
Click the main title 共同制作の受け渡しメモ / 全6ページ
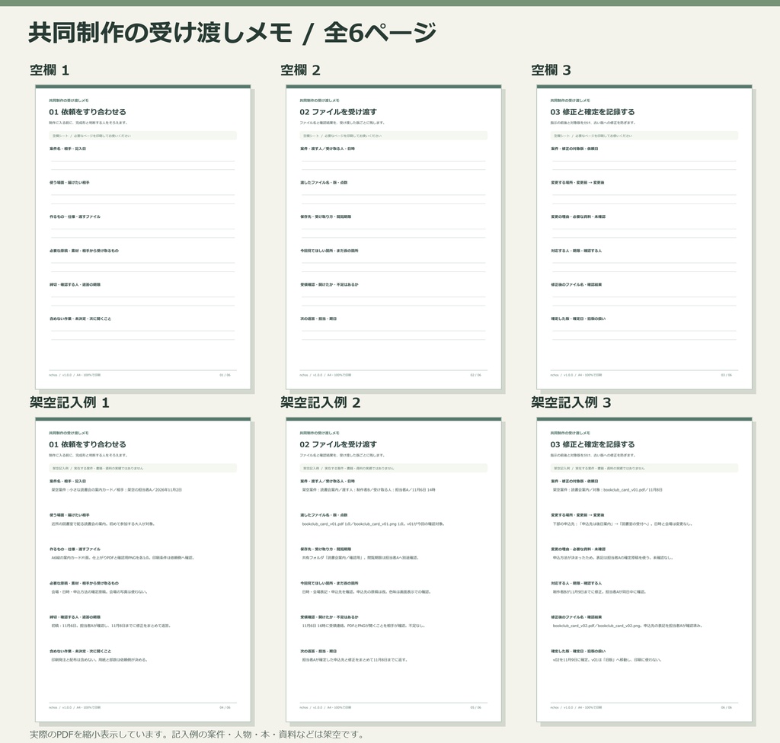pyautogui.click(x=232, y=33)
